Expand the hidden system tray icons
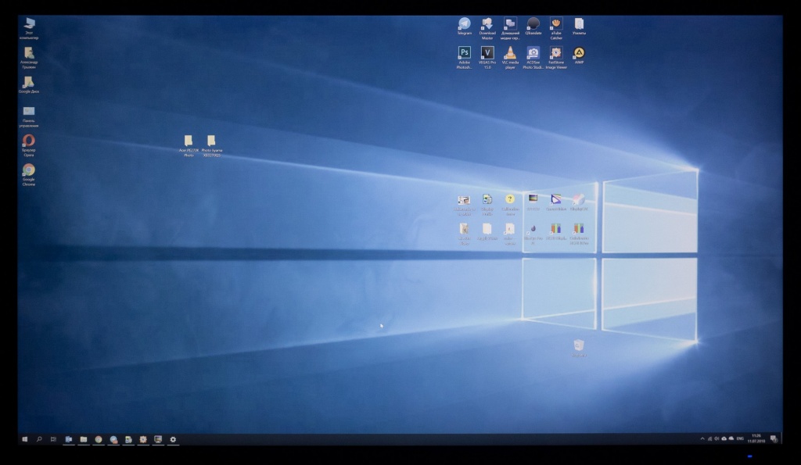The width and height of the screenshot is (801, 465). [x=702, y=439]
